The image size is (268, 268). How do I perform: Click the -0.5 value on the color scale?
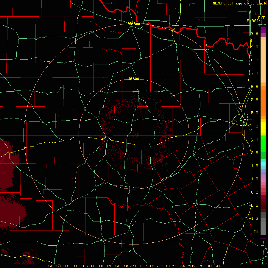(x=254, y=205)
